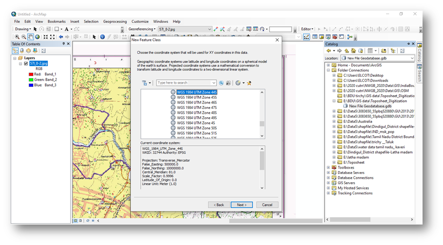Uncheck the 57I_8-2.jpg layer visibility
This screenshot has height=245, width=443.
[26, 64]
